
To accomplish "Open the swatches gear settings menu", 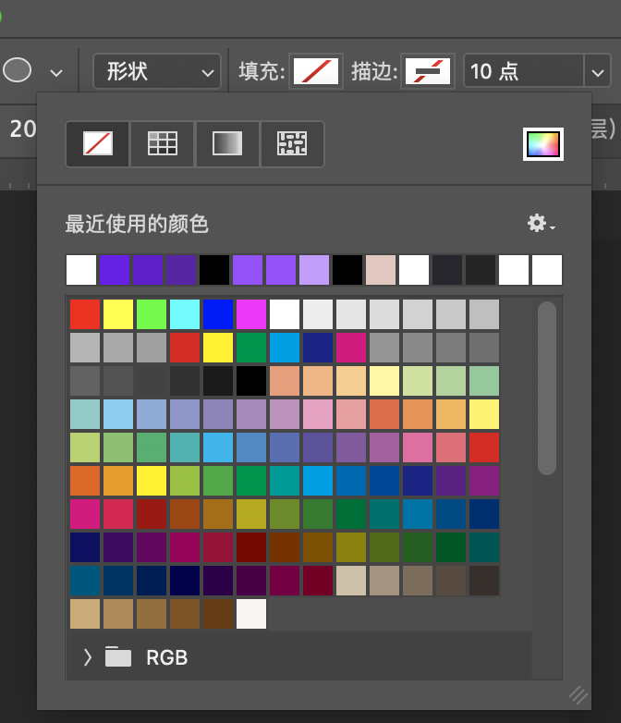I will (x=540, y=224).
